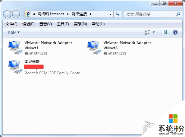This screenshot has height=137, width=185.
Task: Click the 本地连接 network adapter icon
Action: [15, 67]
